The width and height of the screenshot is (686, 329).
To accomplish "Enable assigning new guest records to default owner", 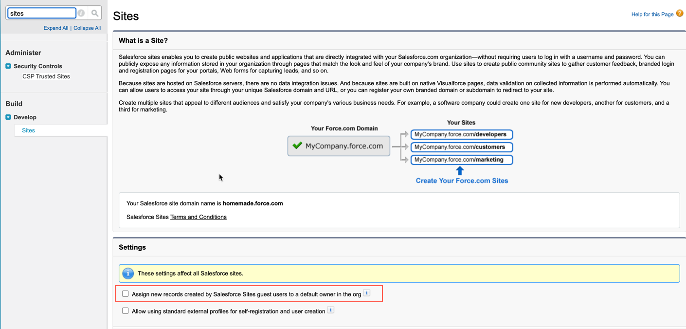I will 126,294.
